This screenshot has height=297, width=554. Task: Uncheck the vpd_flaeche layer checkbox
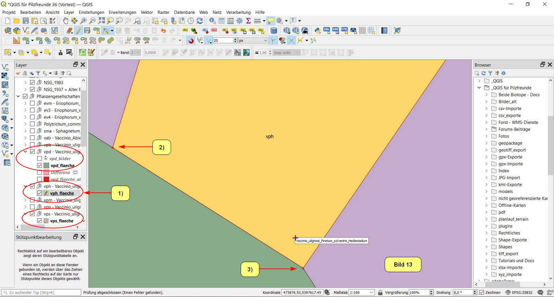39,166
